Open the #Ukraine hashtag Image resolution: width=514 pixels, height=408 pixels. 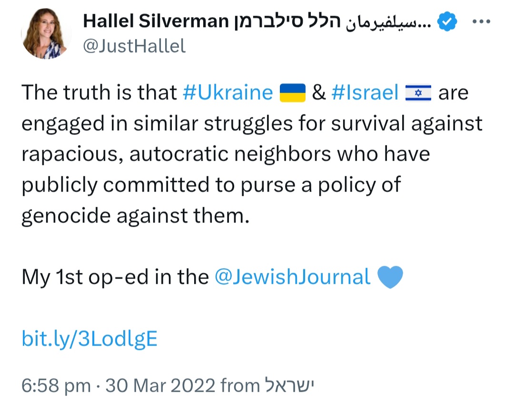(227, 92)
